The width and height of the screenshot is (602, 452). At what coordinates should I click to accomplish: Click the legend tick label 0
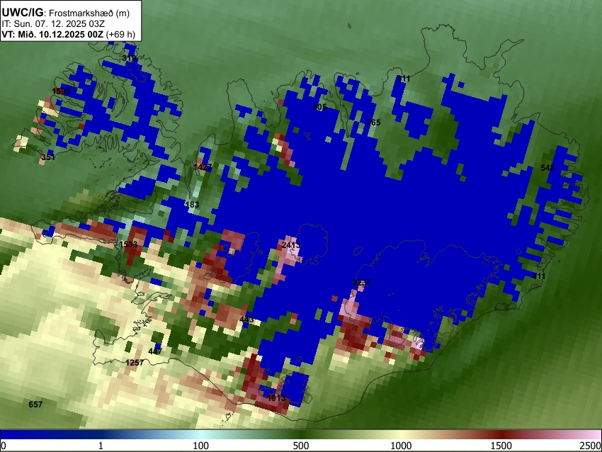[4, 446]
